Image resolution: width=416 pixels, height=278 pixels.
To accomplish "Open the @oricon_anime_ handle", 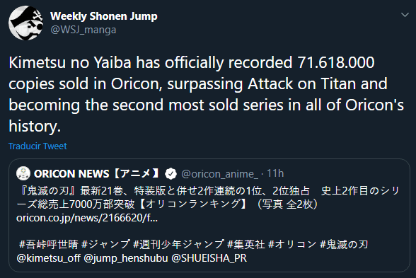I will coord(219,174).
